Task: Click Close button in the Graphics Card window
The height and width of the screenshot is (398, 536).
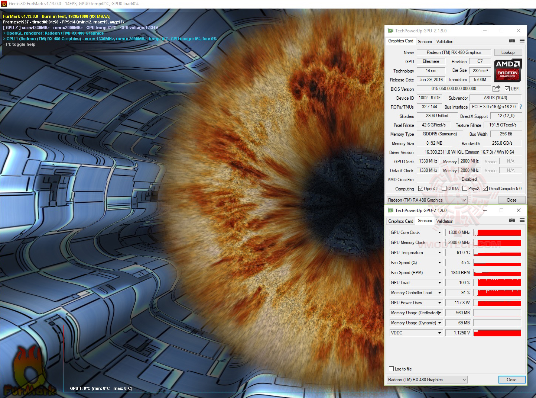Action: (511, 200)
